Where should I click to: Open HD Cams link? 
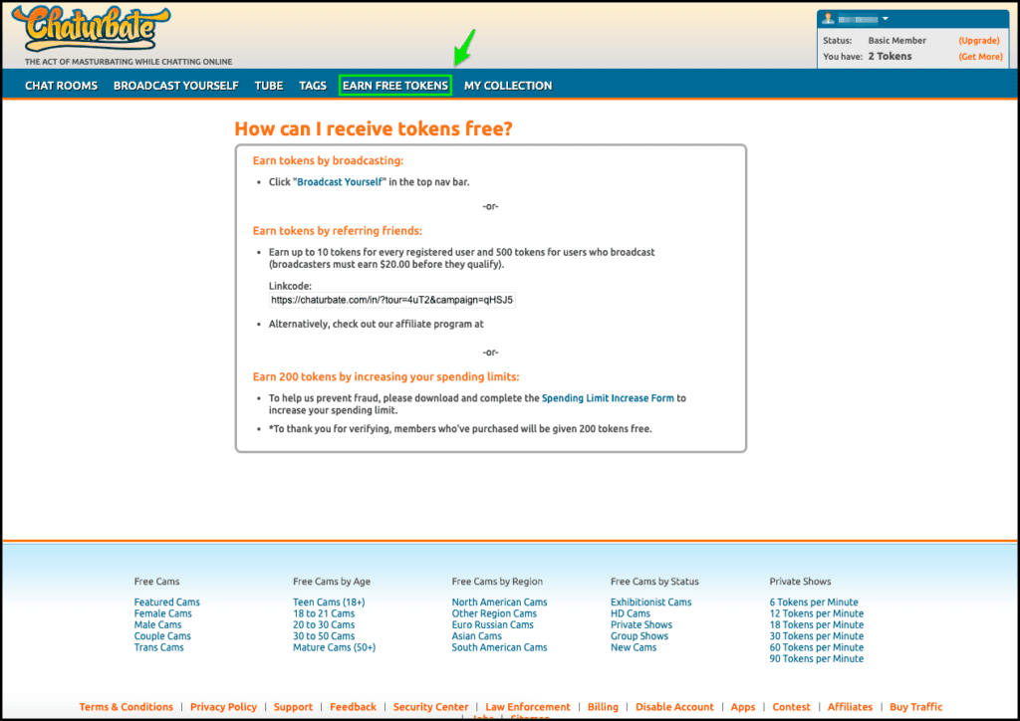(631, 613)
